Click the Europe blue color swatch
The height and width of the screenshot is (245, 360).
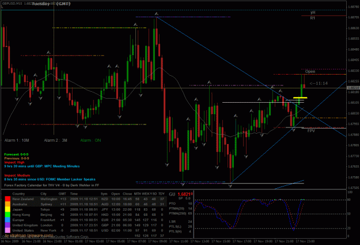click(7, 220)
